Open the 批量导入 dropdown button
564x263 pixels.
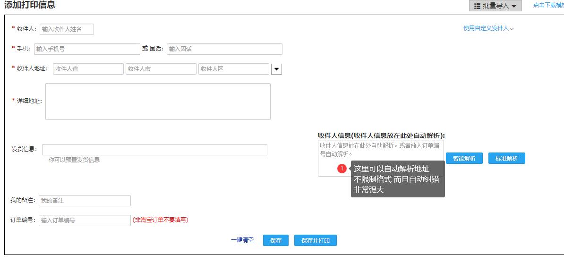pos(496,6)
